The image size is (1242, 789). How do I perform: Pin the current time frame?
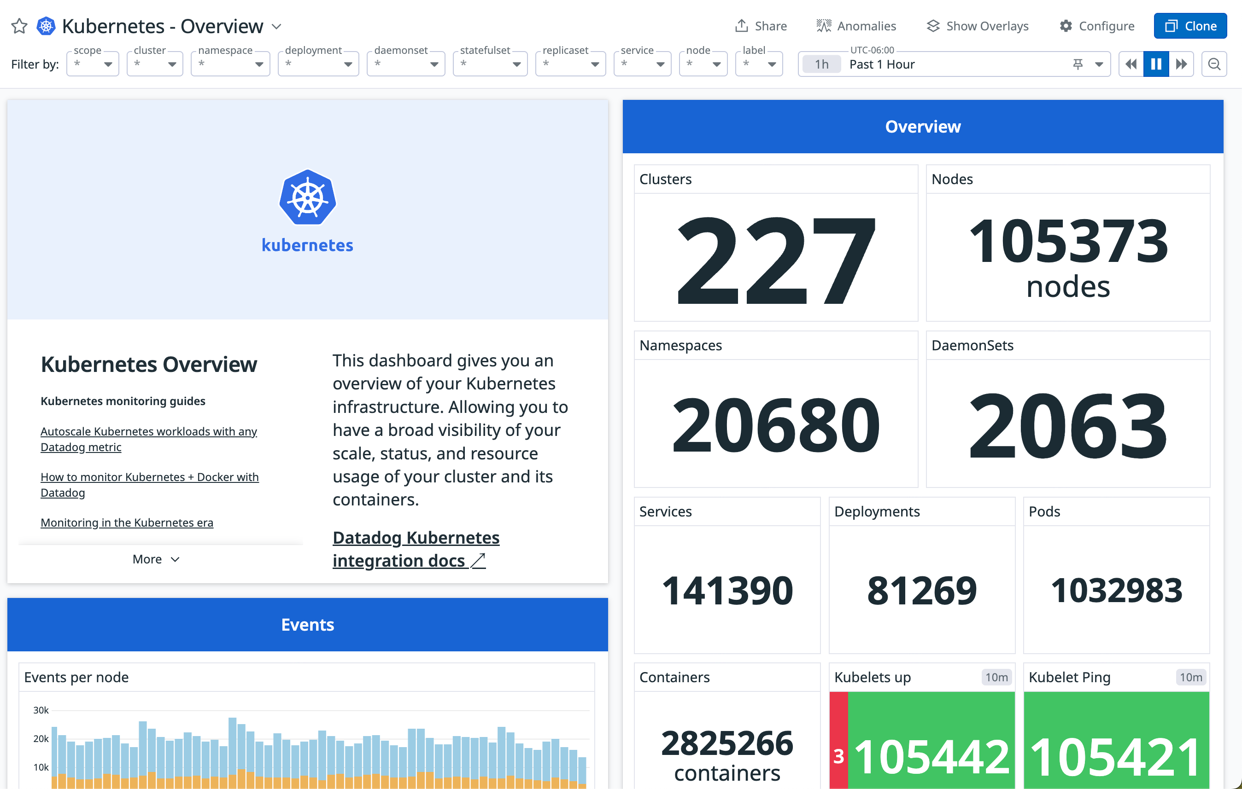[1078, 64]
